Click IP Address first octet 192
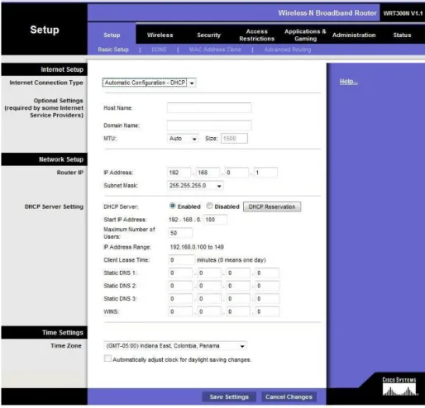This screenshot has height=408, width=425. 179,173
